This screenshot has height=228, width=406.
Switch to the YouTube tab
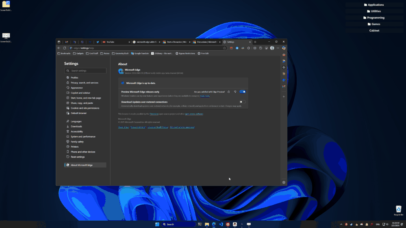111,42
